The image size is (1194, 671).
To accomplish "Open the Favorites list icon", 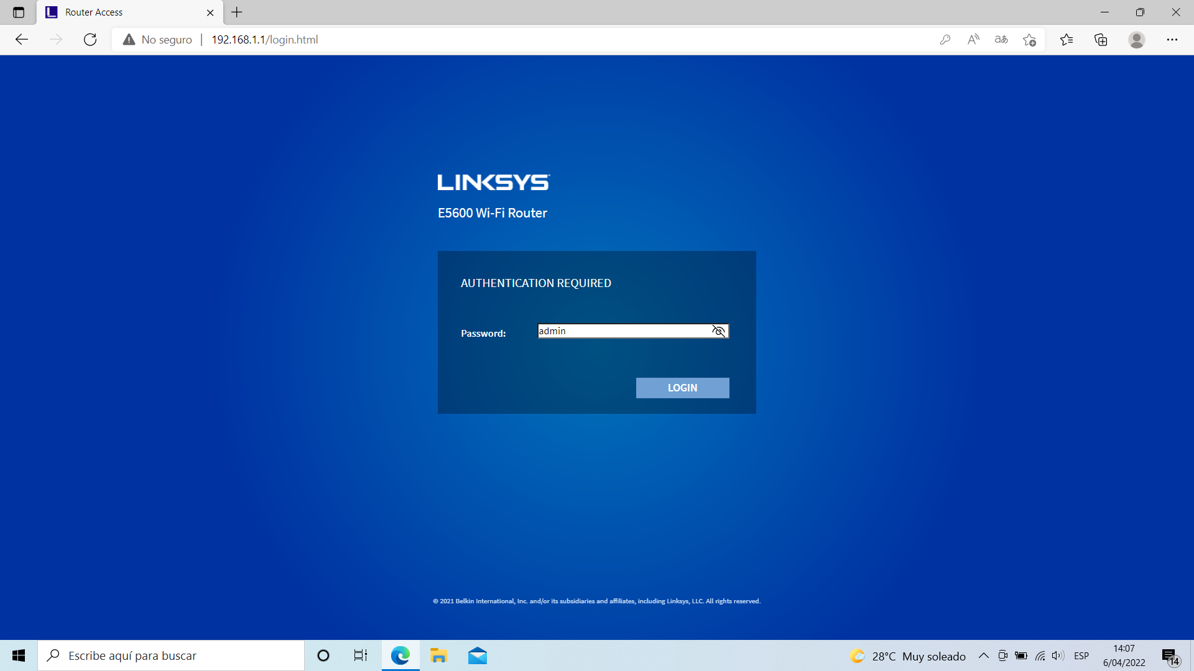I will [x=1067, y=40].
